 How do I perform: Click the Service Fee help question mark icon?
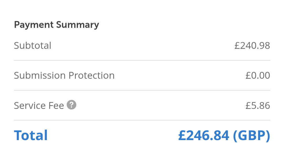pyautogui.click(x=72, y=105)
